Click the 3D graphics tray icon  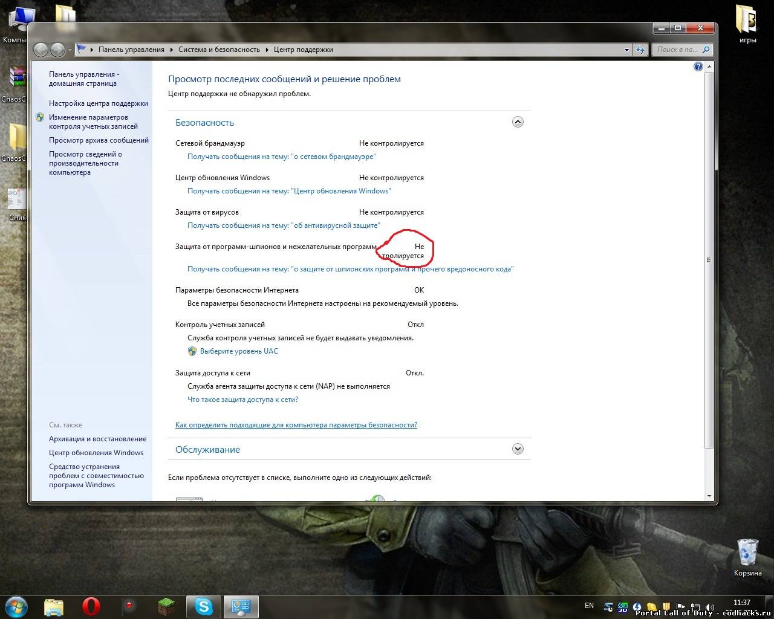(623, 606)
